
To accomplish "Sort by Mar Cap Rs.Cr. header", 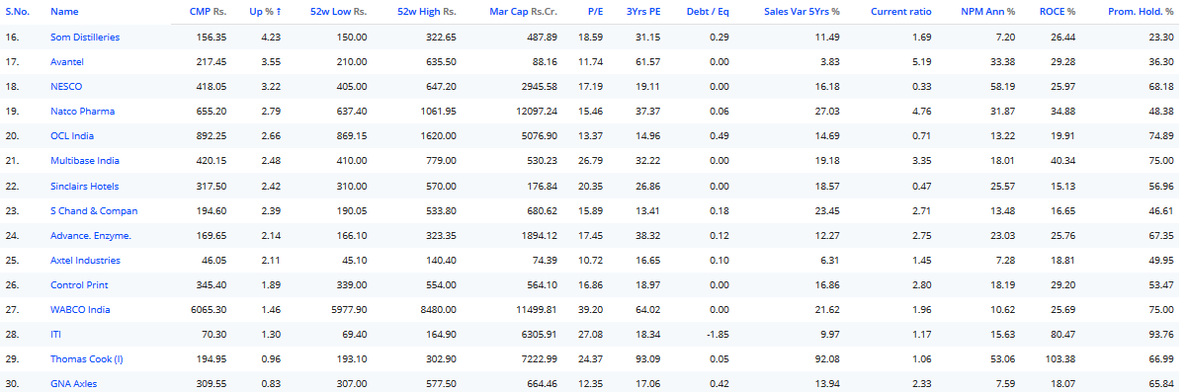I will point(523,12).
